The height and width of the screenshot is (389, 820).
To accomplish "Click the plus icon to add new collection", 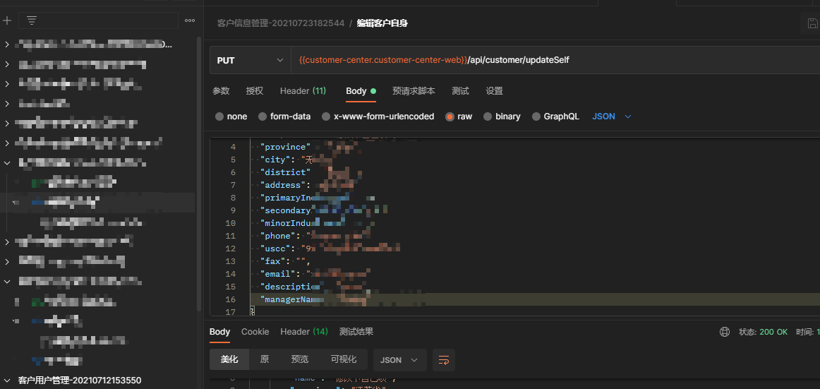I will tap(7, 21).
